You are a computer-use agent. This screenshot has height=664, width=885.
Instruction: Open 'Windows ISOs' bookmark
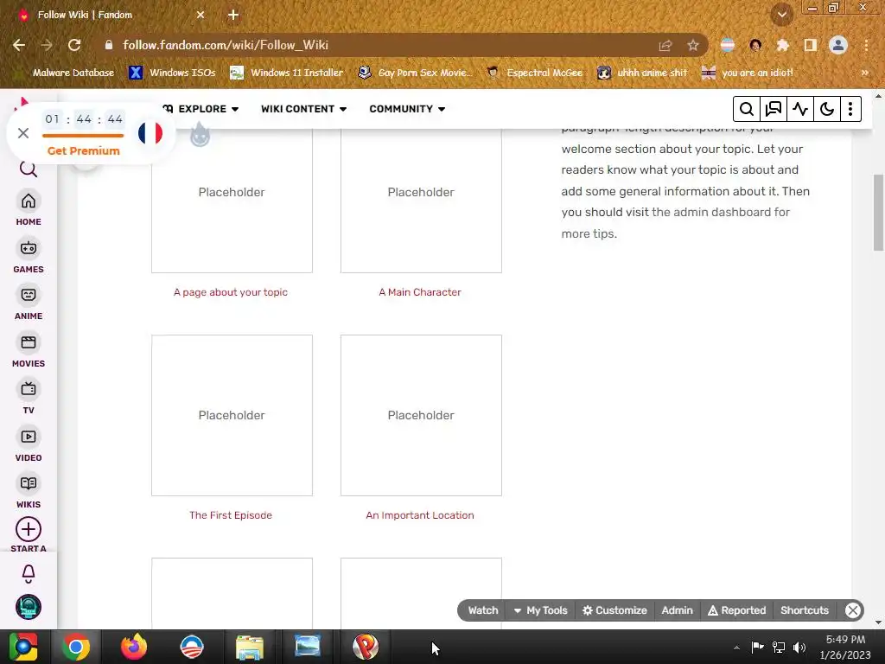(172, 73)
